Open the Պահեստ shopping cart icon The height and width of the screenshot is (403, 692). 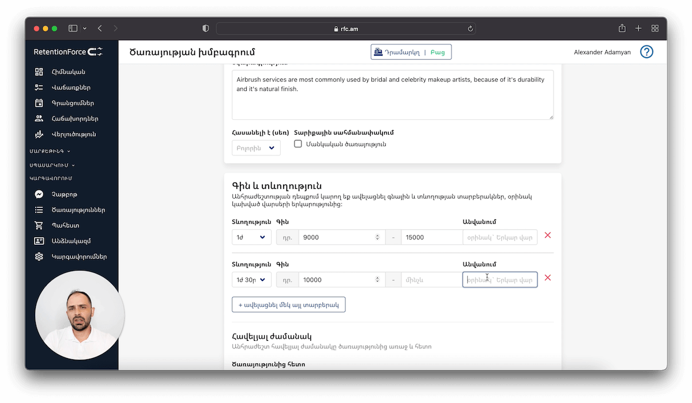[x=39, y=226]
